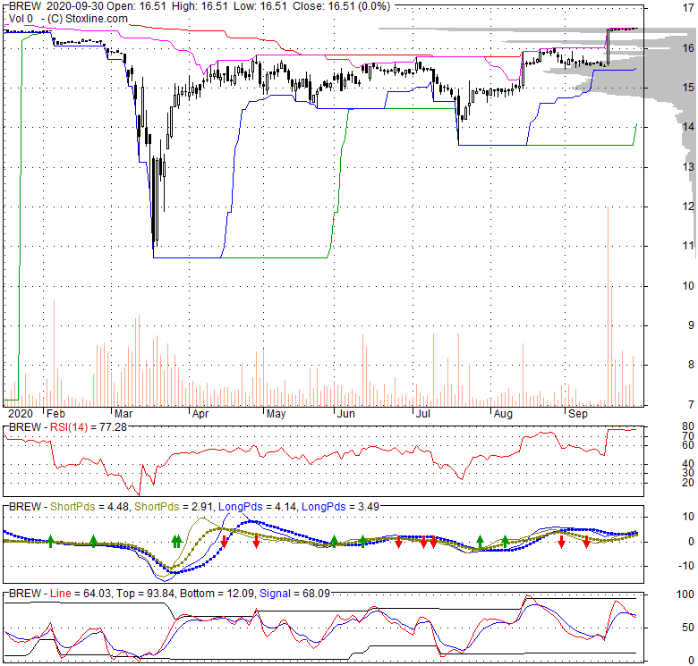Click the 'Low: 16.51' value in header
This screenshot has height=666, width=698.
260,6
